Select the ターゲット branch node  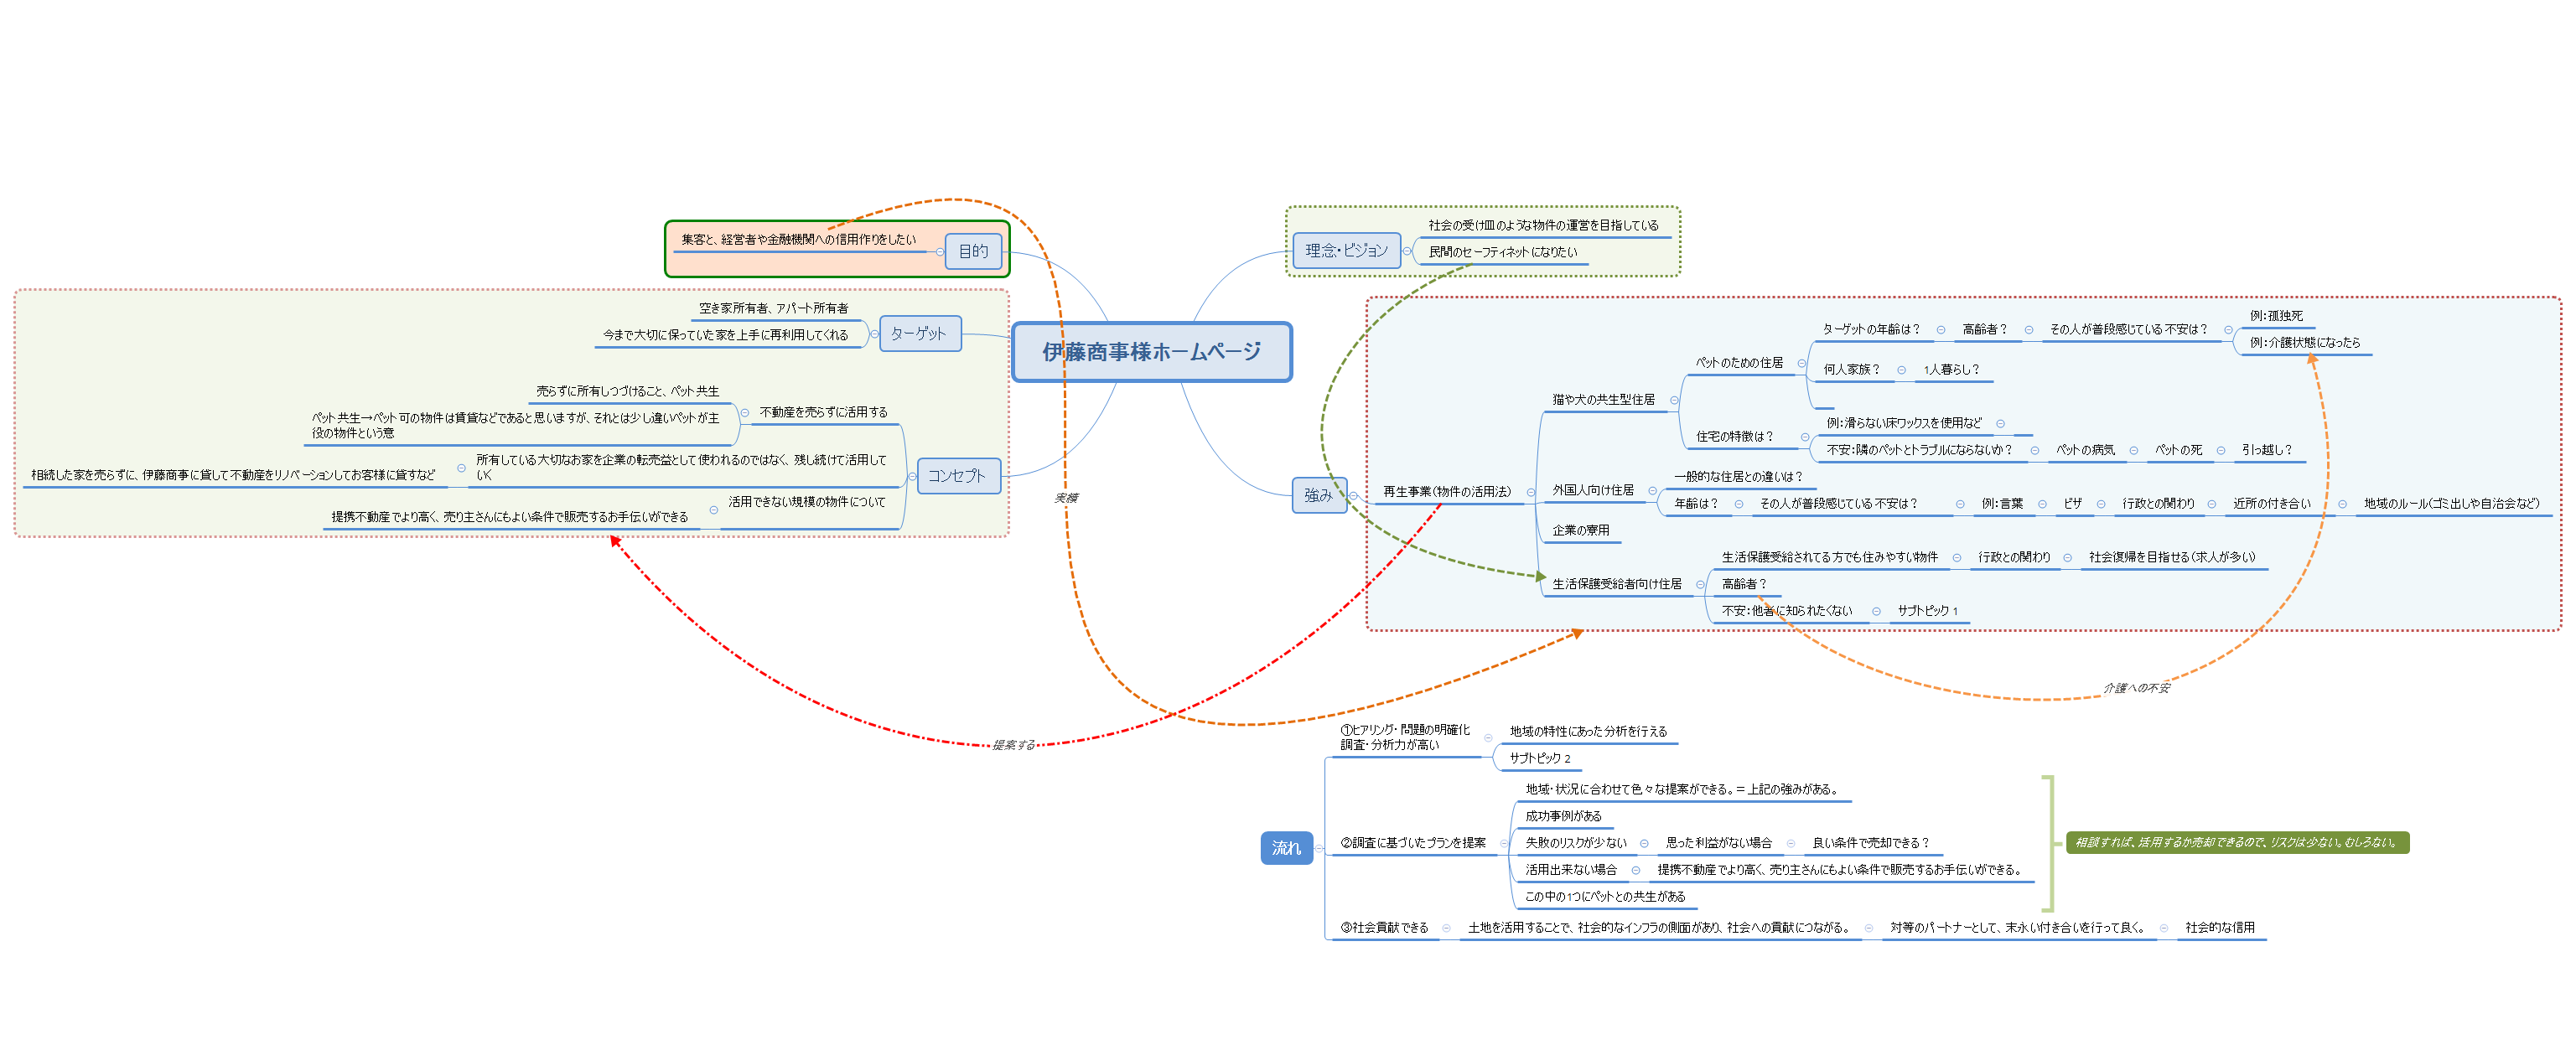click(x=919, y=333)
